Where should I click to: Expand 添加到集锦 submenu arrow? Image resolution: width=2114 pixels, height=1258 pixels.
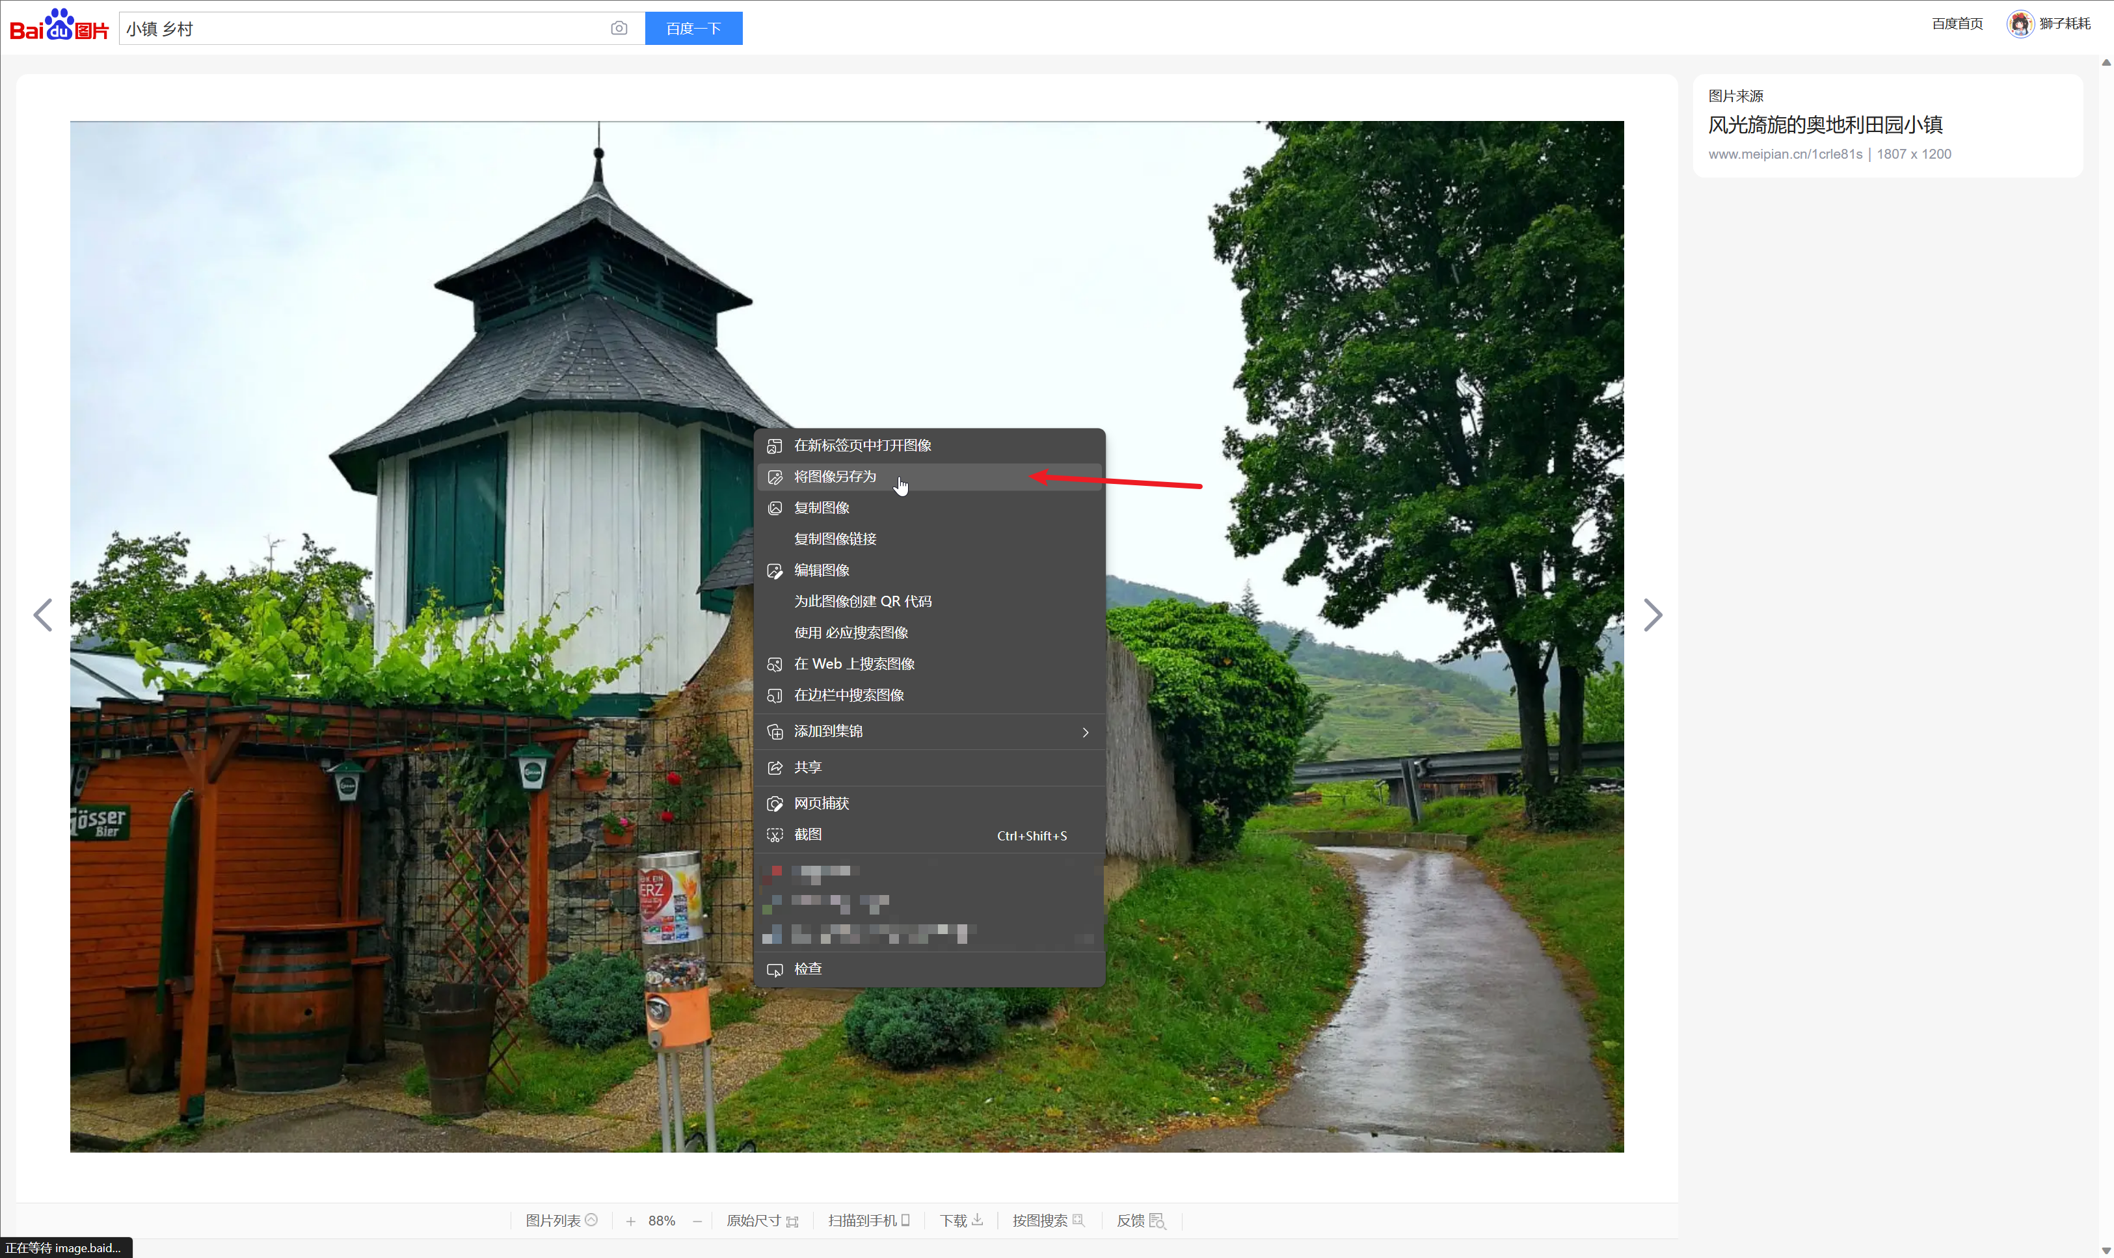(1085, 732)
